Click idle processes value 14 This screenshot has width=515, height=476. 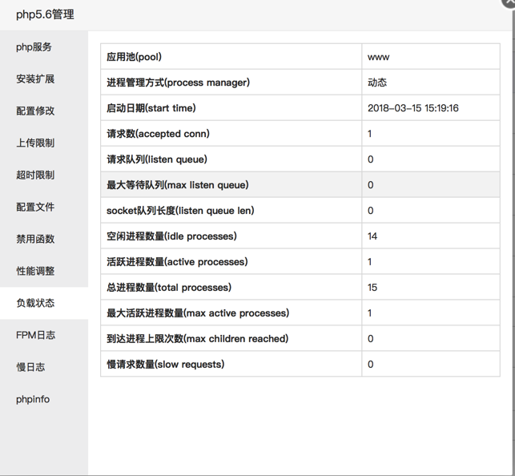[x=372, y=236]
